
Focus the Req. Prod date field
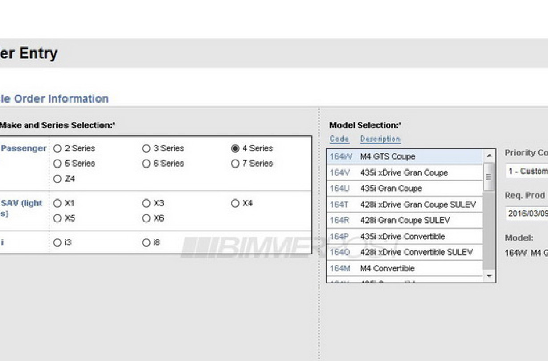pyautogui.click(x=527, y=213)
